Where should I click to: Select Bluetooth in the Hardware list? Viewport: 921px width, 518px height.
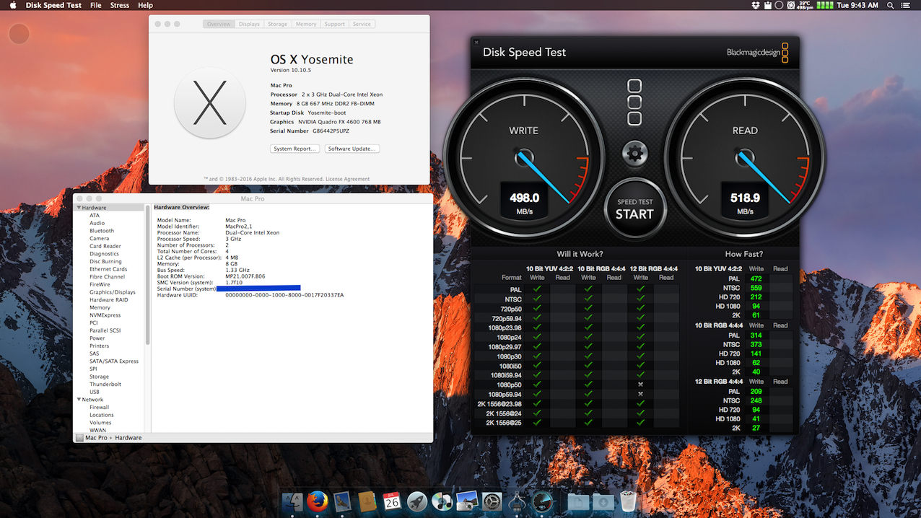pyautogui.click(x=102, y=231)
